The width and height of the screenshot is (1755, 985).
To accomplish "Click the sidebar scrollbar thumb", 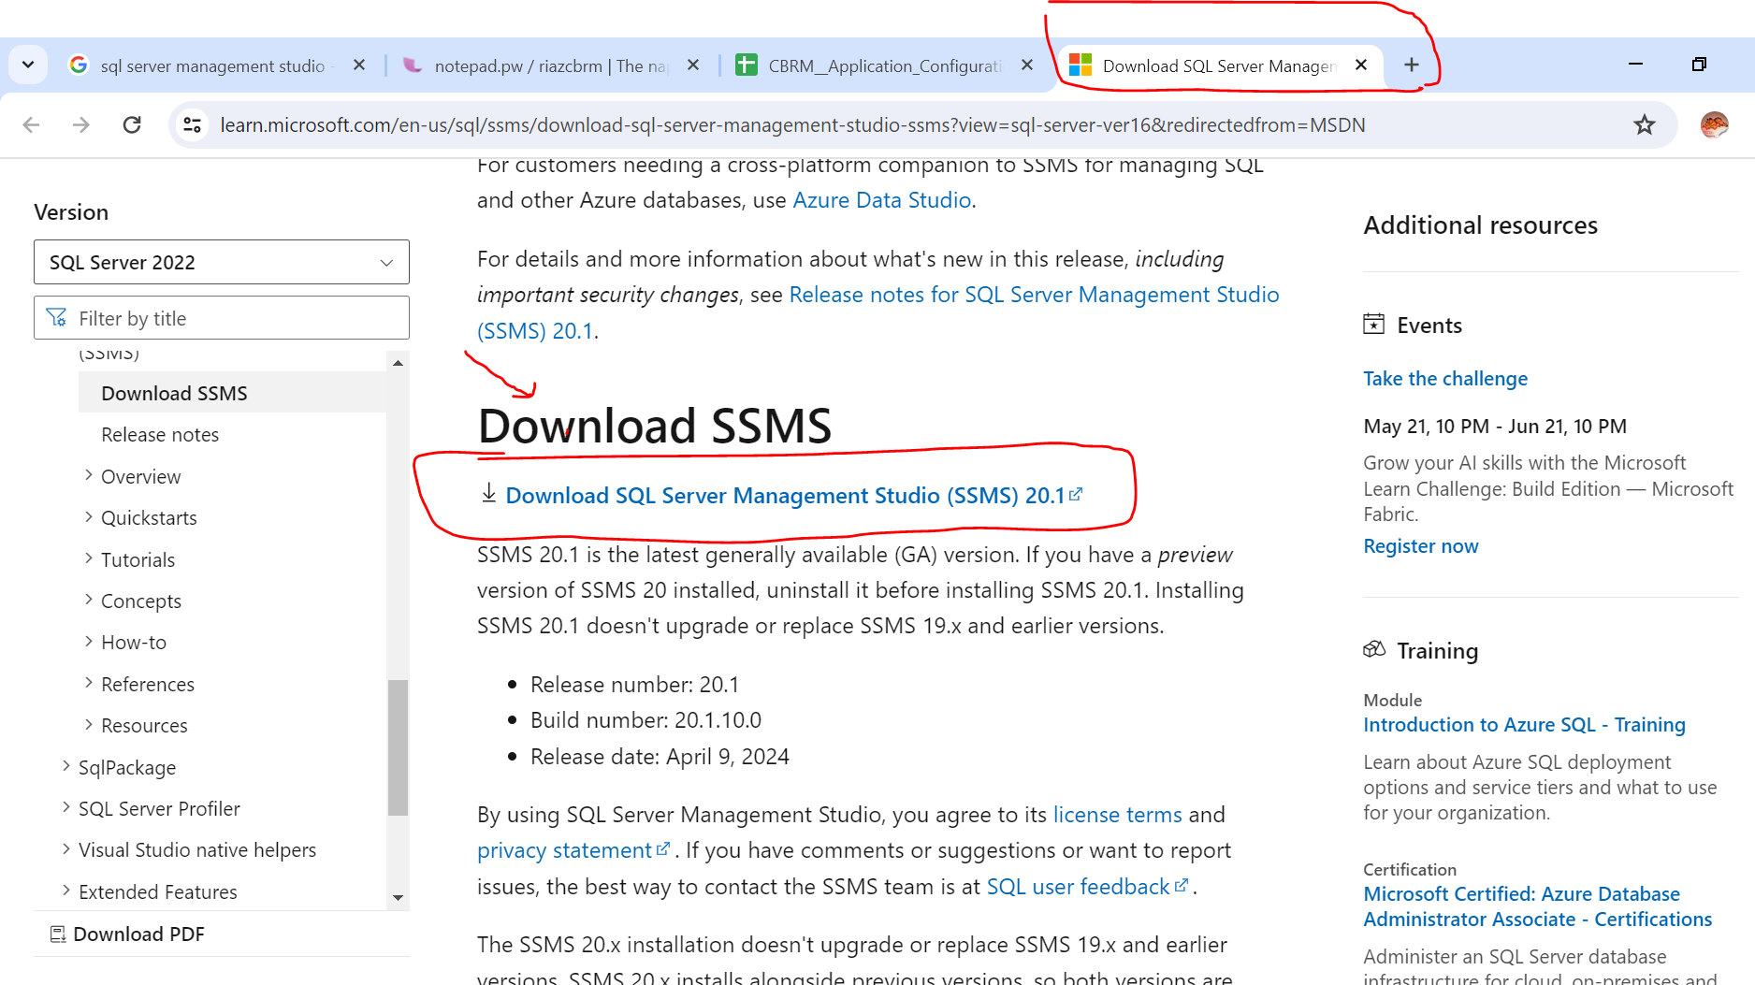I will [398, 747].
